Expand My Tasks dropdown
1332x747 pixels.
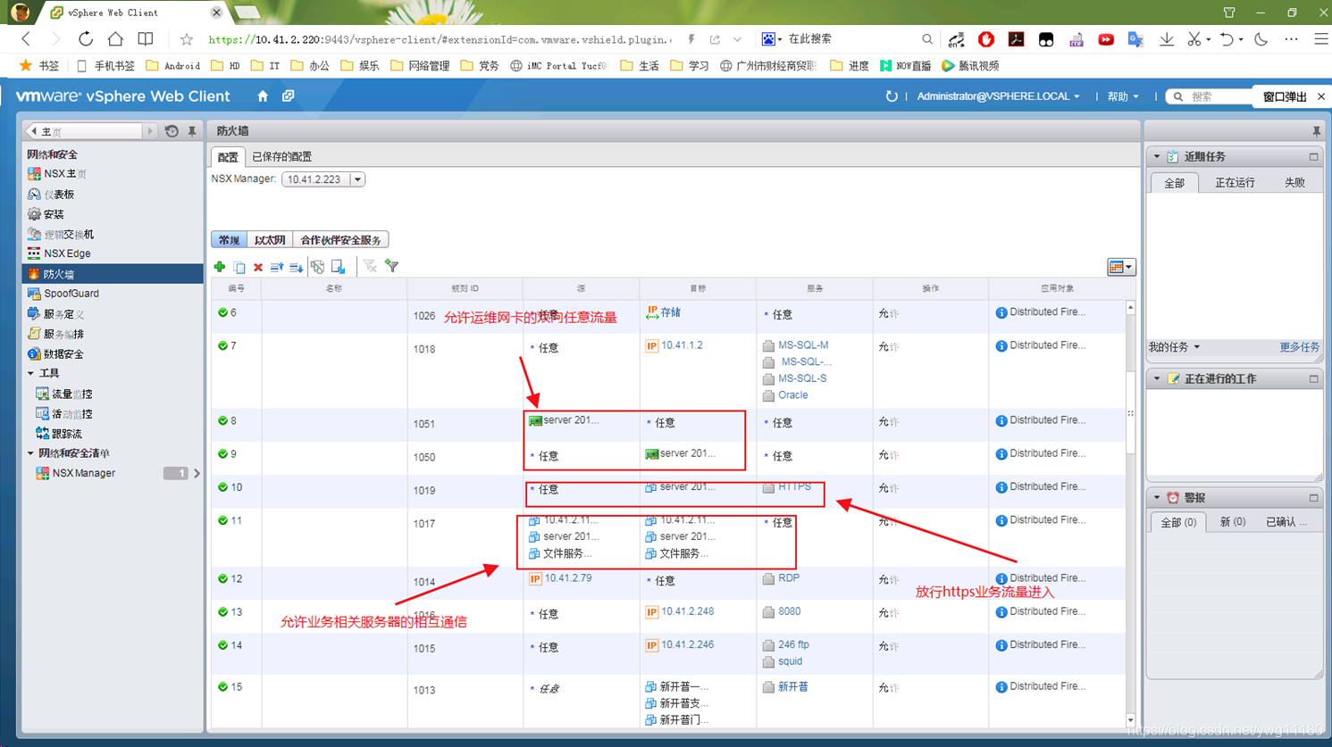click(1174, 347)
